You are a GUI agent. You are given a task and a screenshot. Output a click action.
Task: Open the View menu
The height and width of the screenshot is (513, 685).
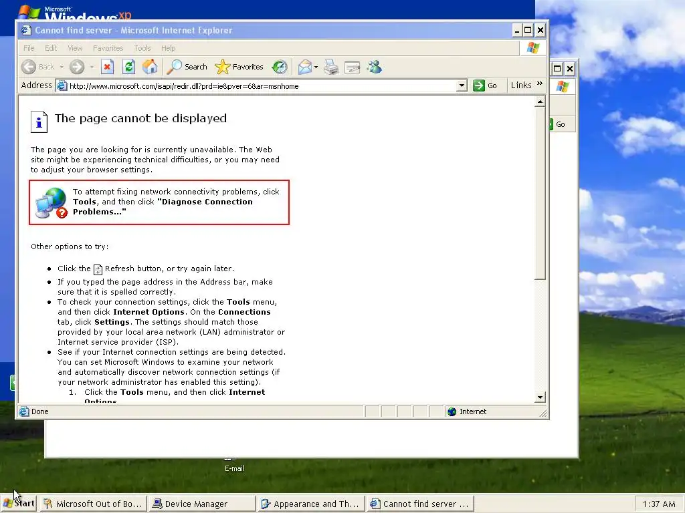coord(75,48)
